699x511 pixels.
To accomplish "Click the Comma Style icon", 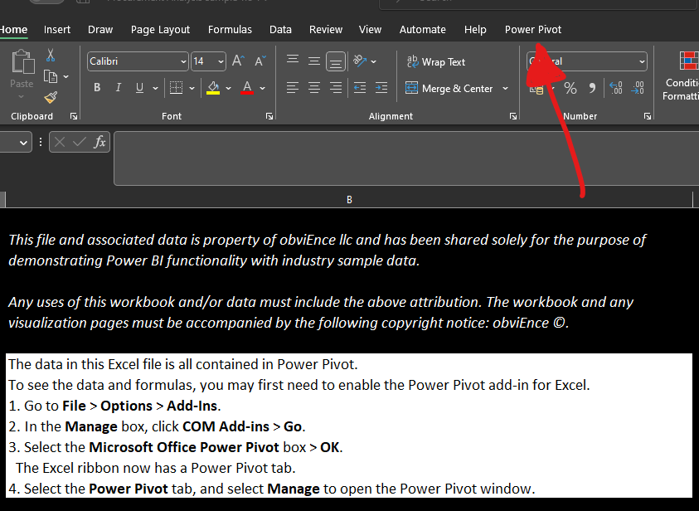I will pos(592,88).
